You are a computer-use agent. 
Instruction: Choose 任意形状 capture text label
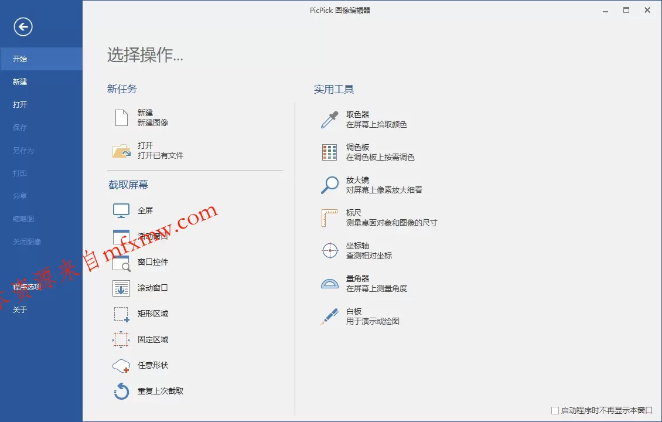(153, 365)
